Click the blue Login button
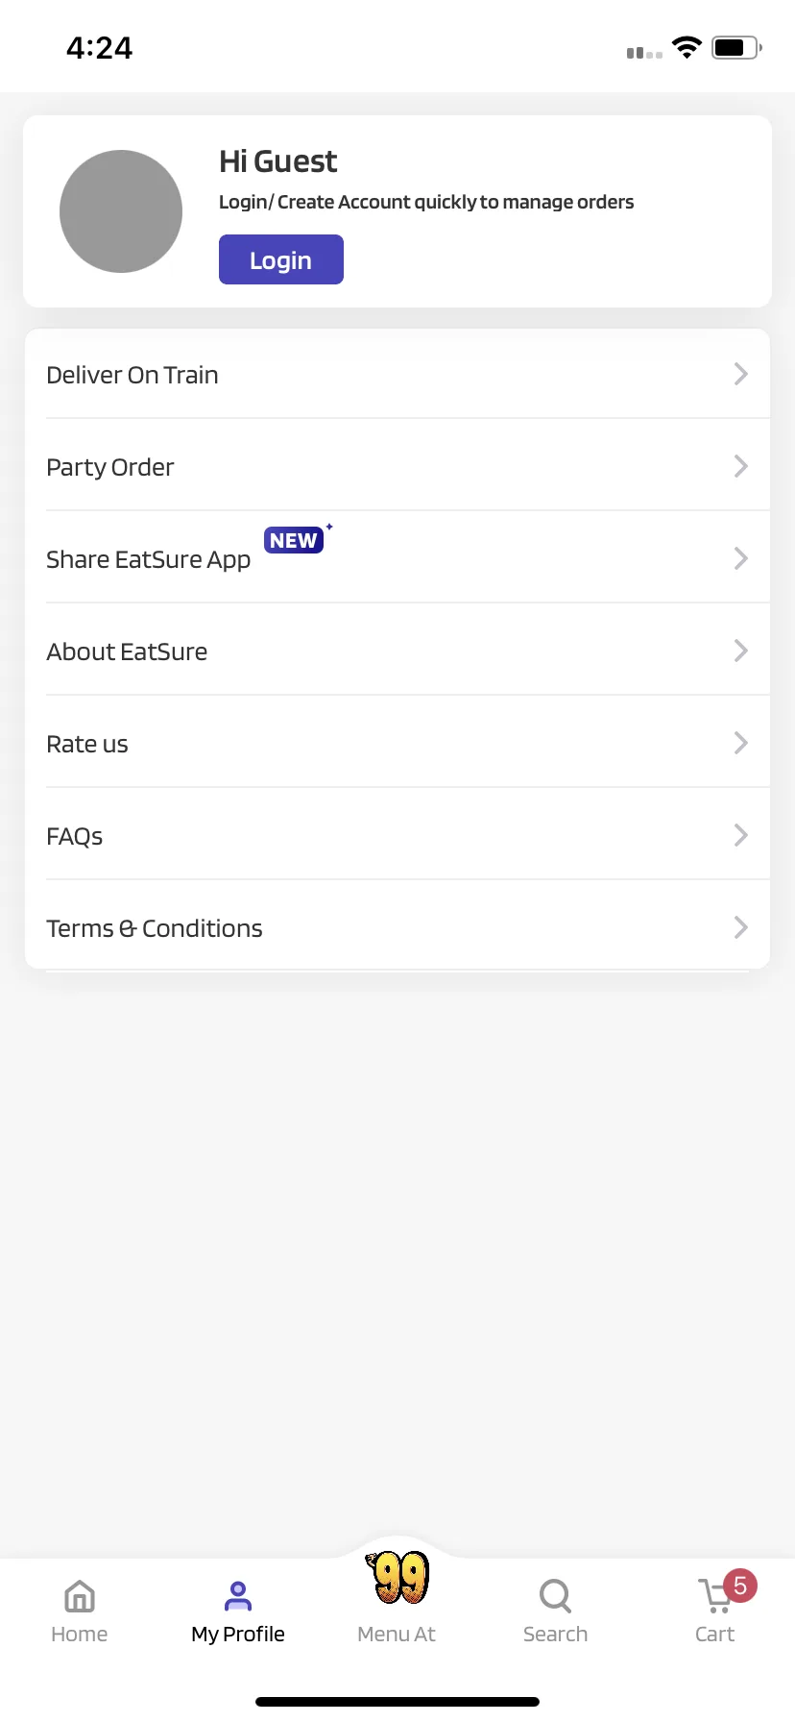 click(281, 259)
